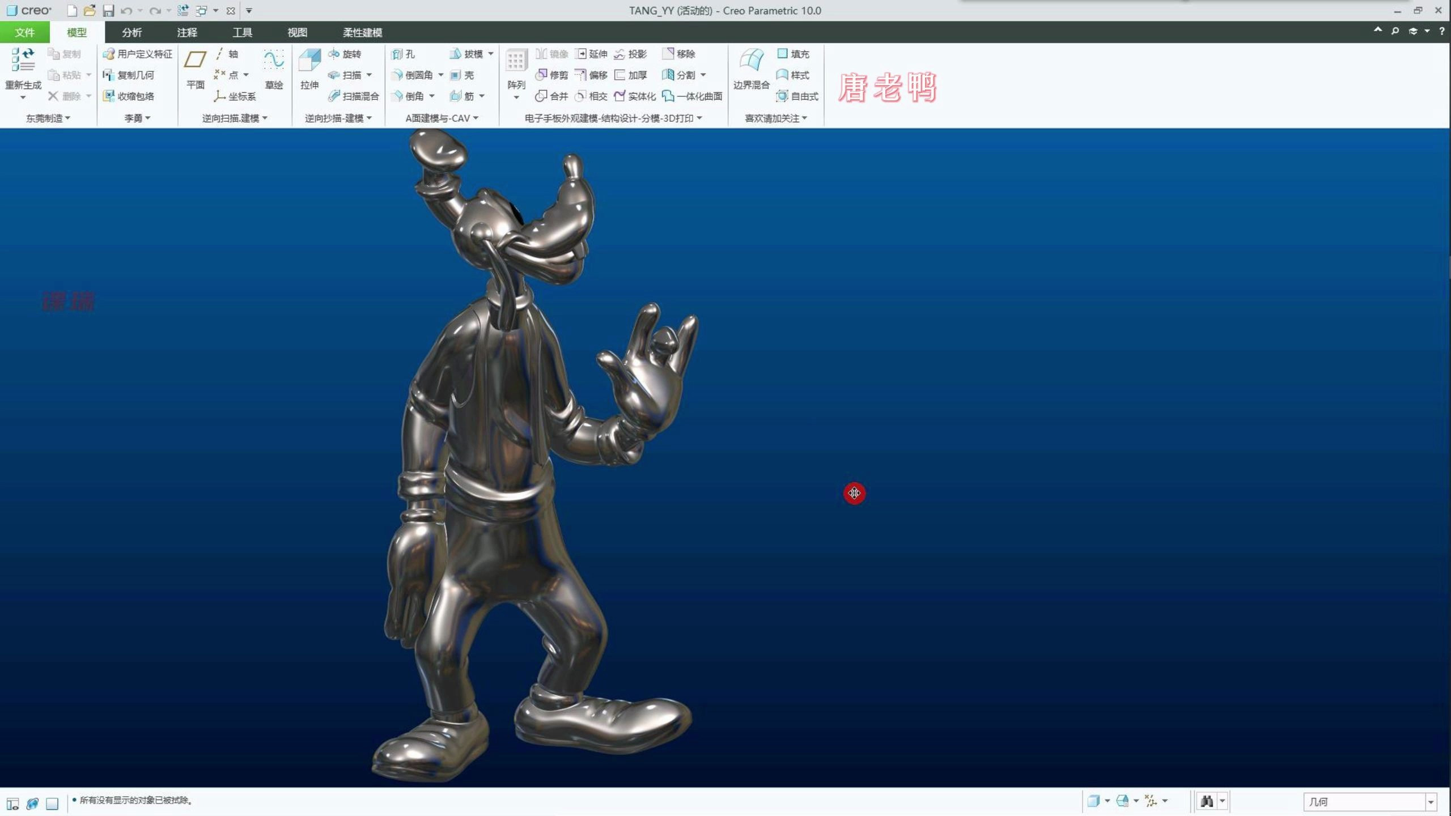
Task: Click Shrinkwrap (收缩包络)
Action: [129, 96]
